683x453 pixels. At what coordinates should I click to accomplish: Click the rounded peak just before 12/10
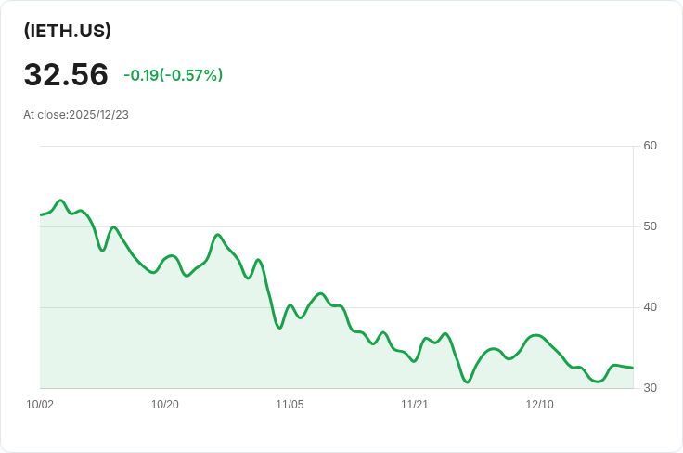pos(535,335)
